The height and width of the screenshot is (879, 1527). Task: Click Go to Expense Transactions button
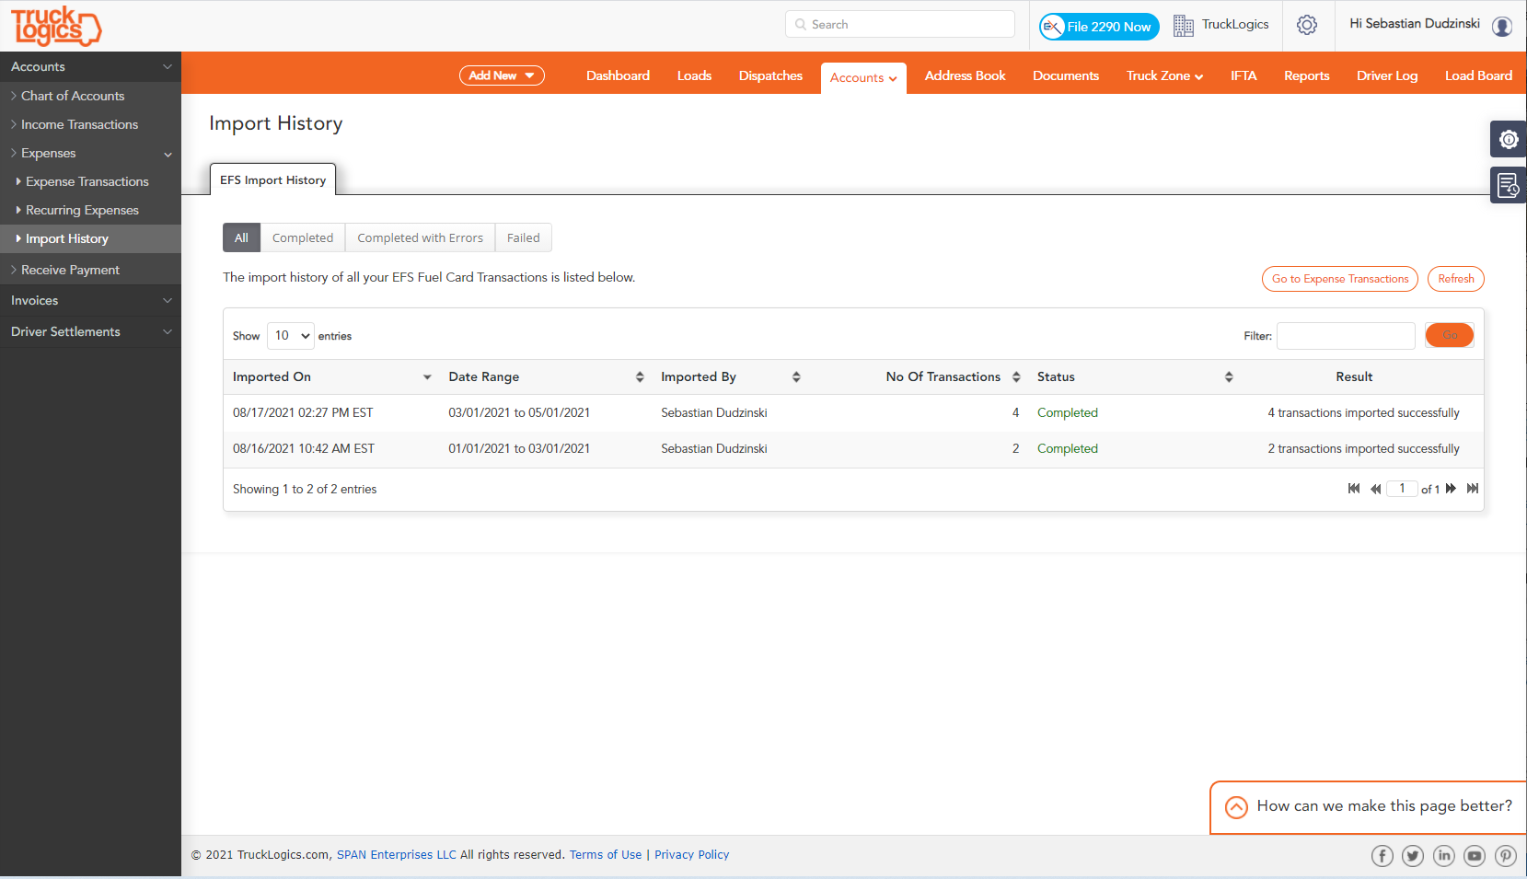click(x=1340, y=279)
